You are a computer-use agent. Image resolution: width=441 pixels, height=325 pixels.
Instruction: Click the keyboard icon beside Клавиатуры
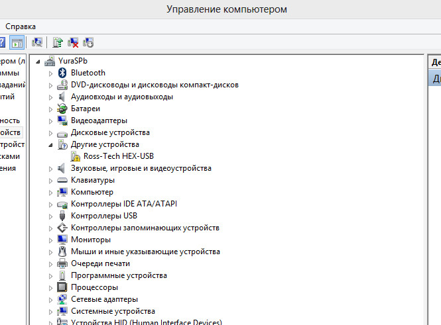click(x=62, y=180)
